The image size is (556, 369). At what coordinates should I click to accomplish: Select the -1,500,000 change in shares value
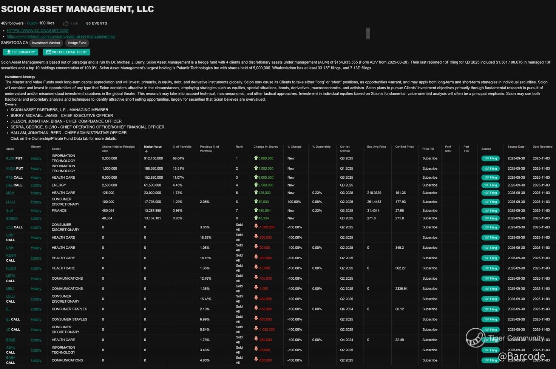[266, 227]
